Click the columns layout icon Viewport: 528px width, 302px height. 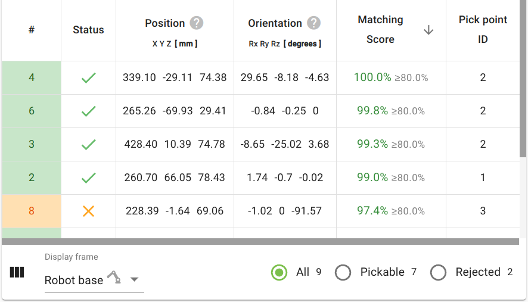17,272
